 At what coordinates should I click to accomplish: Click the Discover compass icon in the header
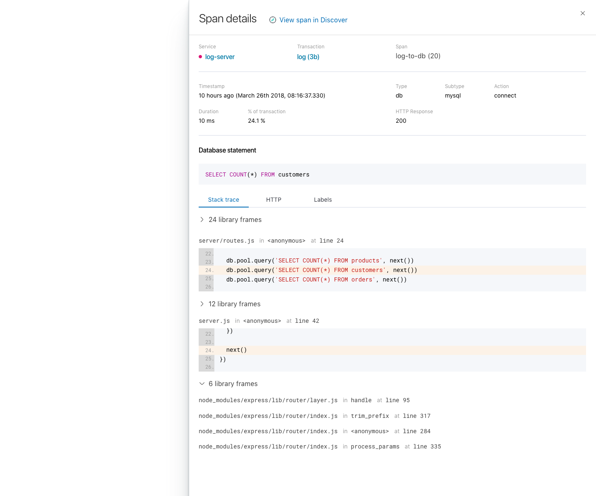[272, 20]
